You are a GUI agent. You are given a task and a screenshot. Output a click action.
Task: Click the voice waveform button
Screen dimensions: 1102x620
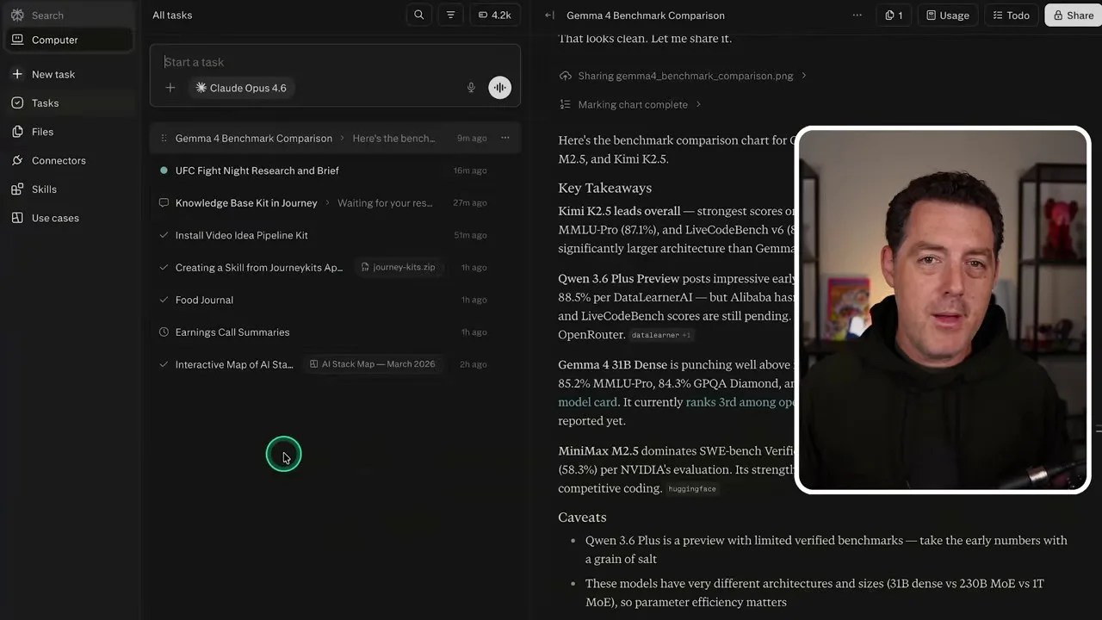click(500, 88)
